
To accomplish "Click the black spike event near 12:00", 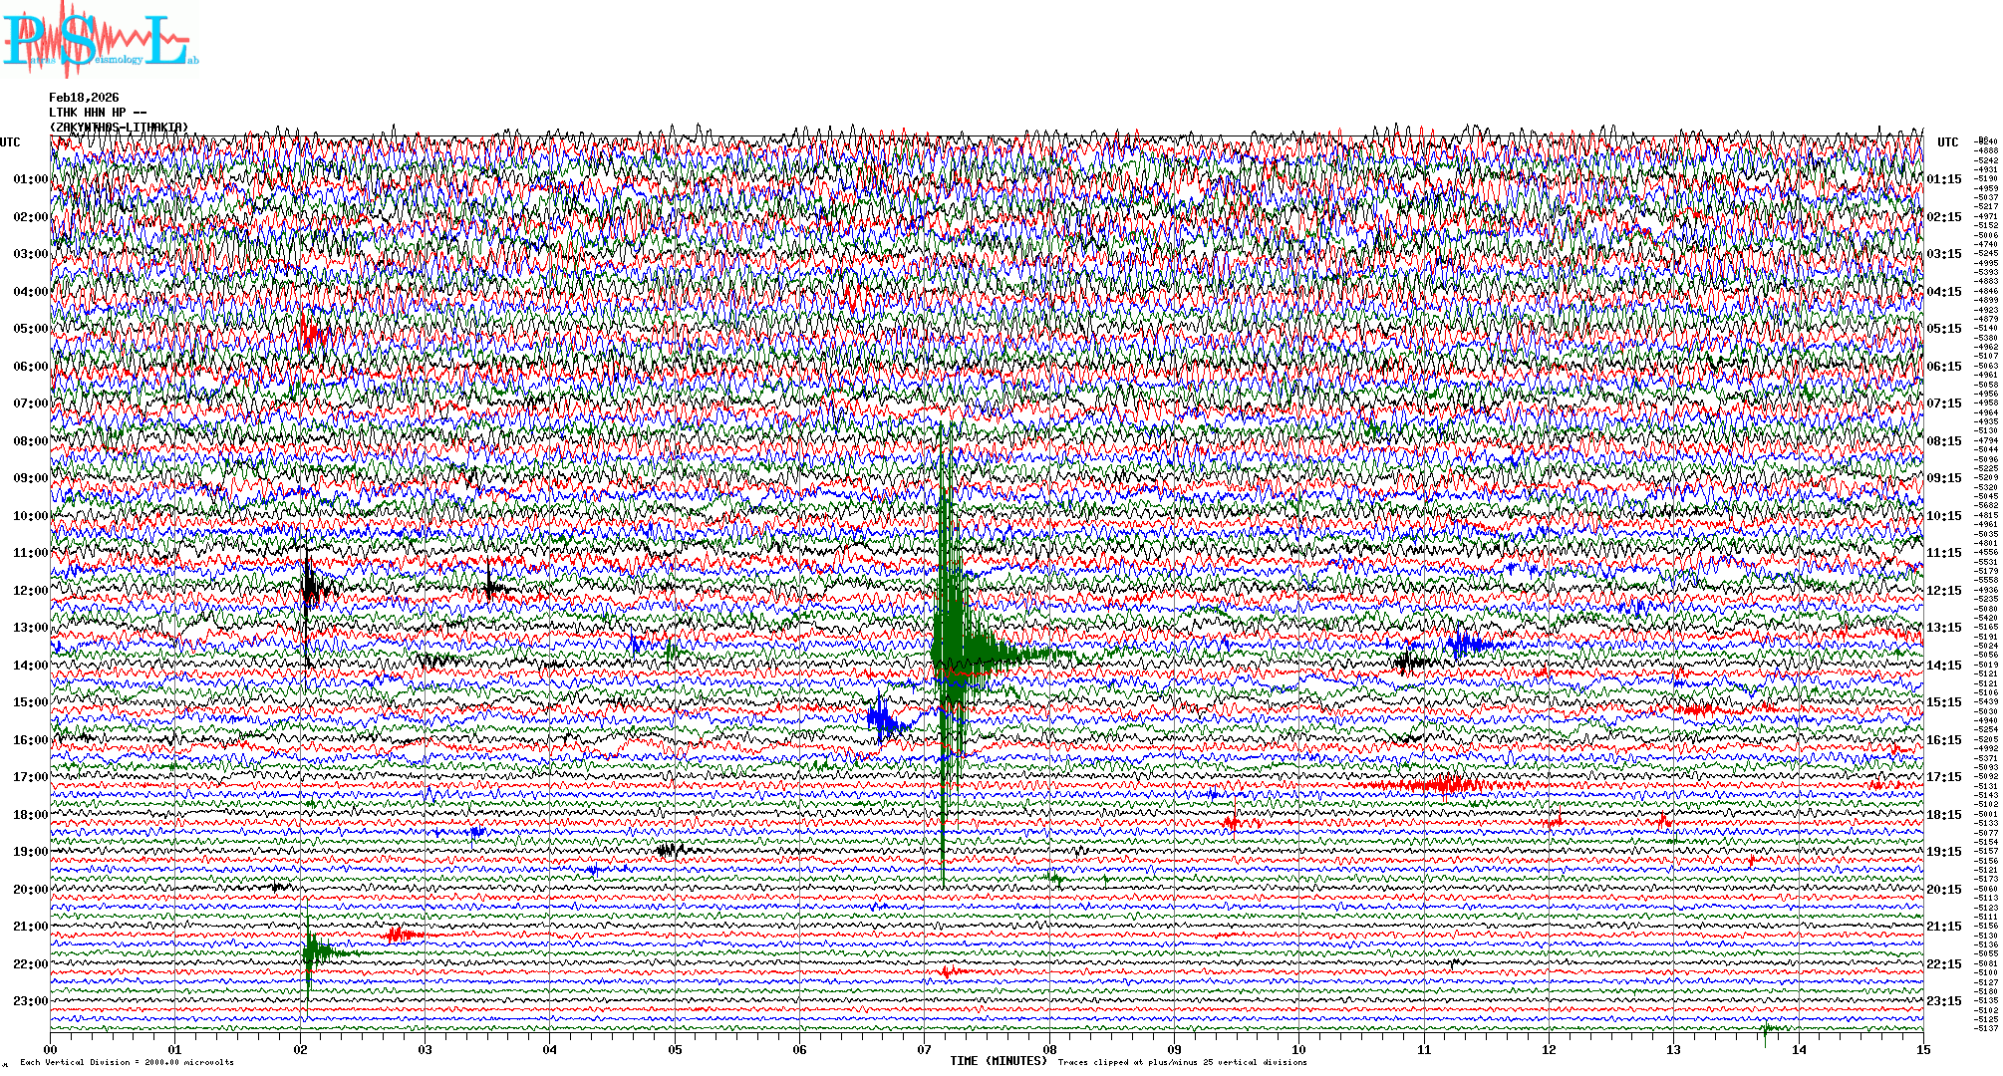I will tap(311, 588).
